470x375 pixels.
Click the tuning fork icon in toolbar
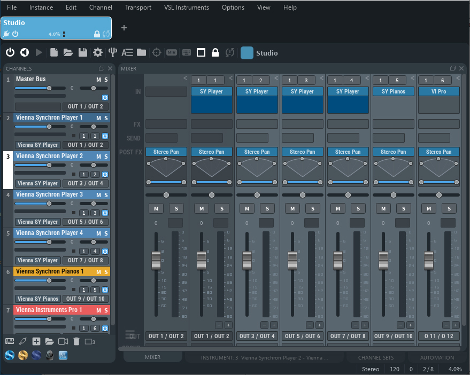pos(112,52)
